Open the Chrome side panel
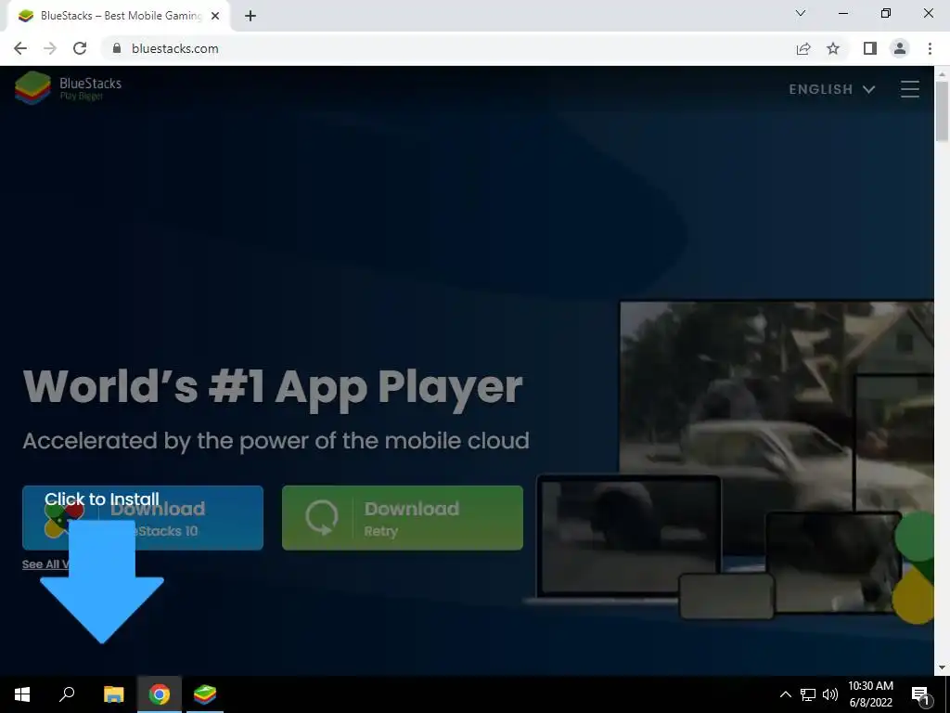Image resolution: width=950 pixels, height=713 pixels. [x=870, y=48]
